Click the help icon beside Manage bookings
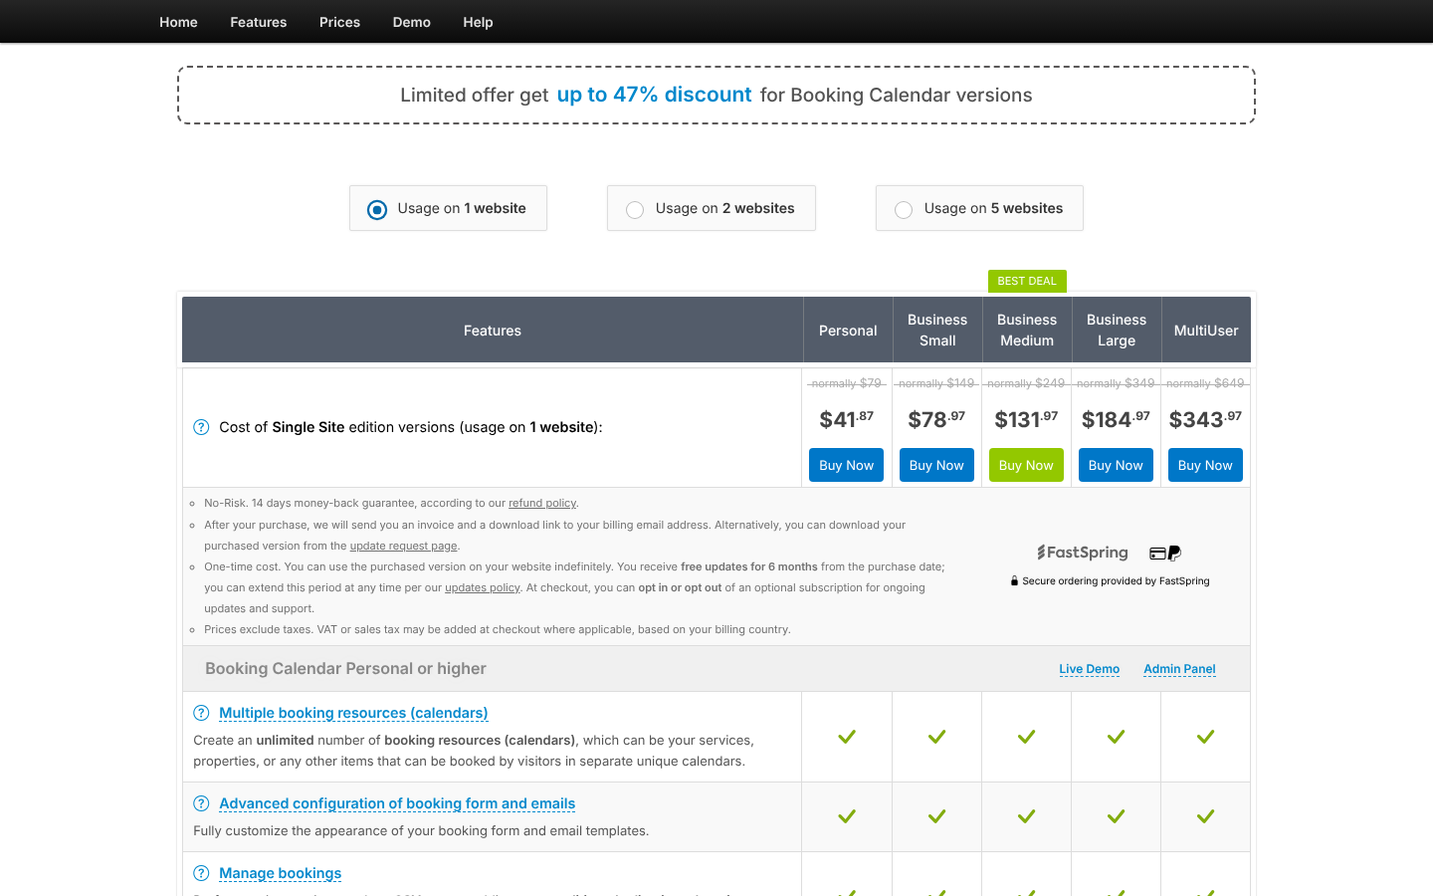 201,873
